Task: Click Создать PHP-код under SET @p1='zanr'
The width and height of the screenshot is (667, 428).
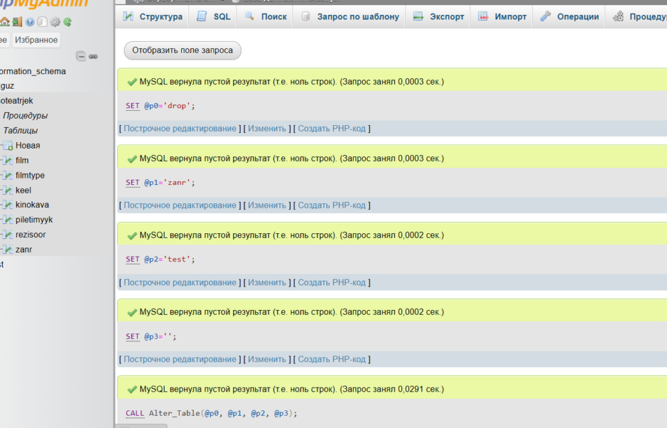Action: [x=332, y=205]
